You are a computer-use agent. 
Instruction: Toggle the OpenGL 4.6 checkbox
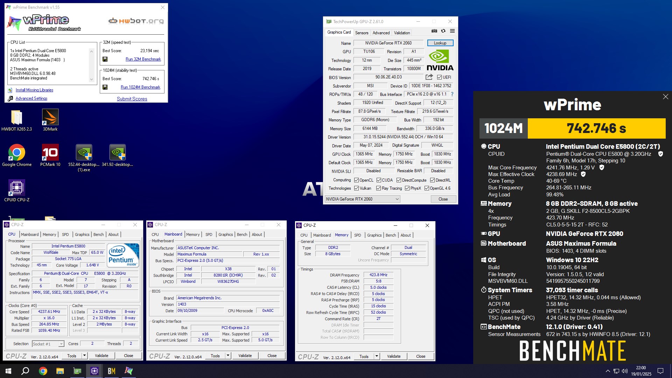[427, 188]
